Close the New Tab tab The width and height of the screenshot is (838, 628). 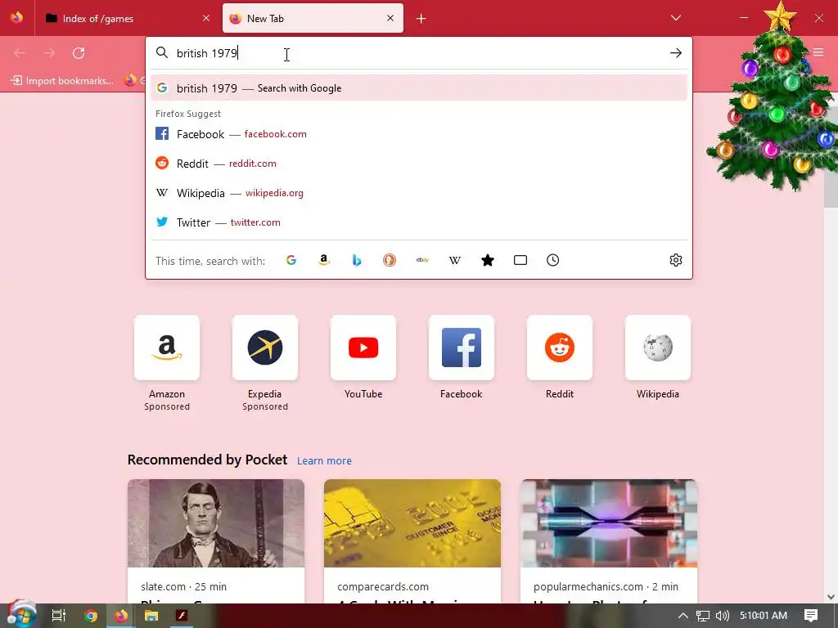(x=390, y=18)
